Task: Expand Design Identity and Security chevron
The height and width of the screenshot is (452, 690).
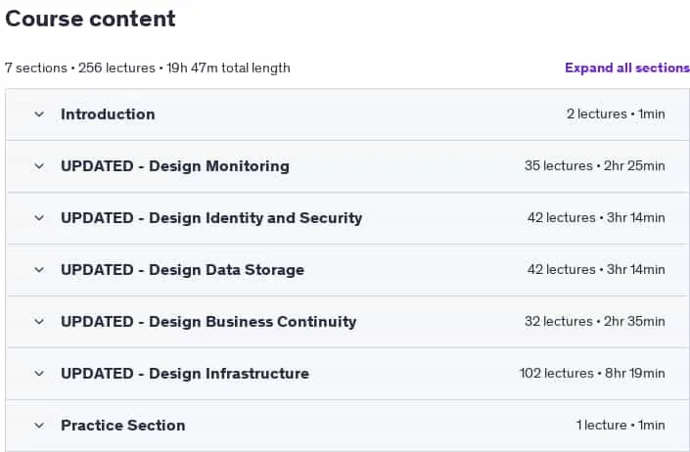Action: [x=39, y=218]
